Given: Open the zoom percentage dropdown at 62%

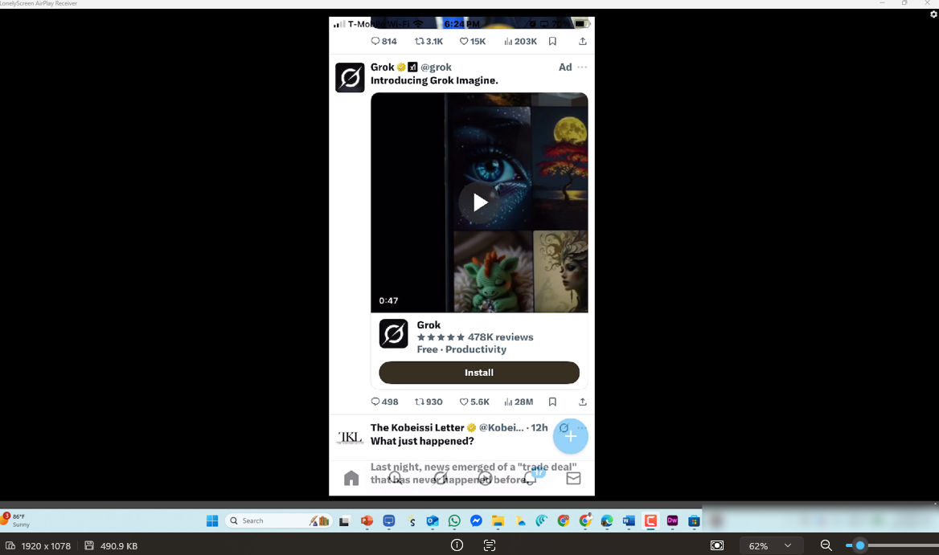Looking at the screenshot, I should 770,545.
